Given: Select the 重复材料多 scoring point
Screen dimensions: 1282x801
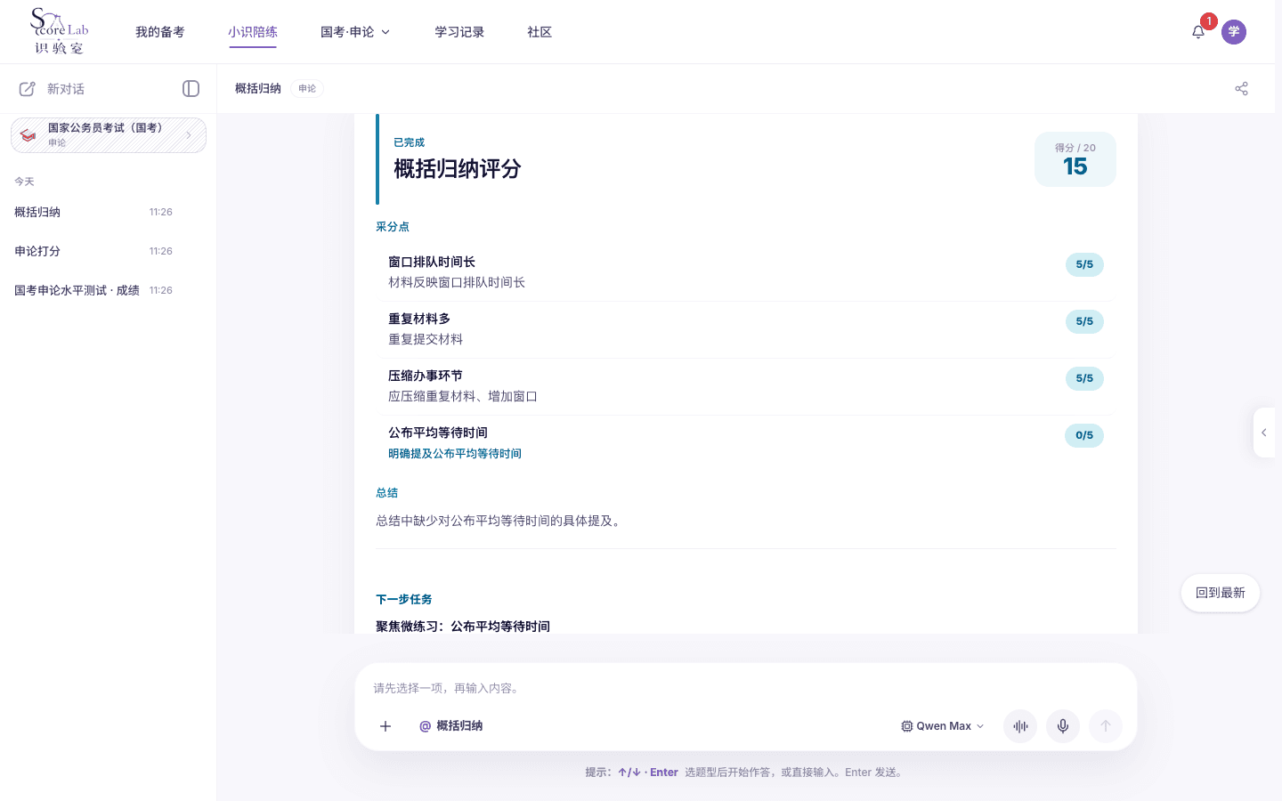Looking at the screenshot, I should pyautogui.click(x=746, y=329).
